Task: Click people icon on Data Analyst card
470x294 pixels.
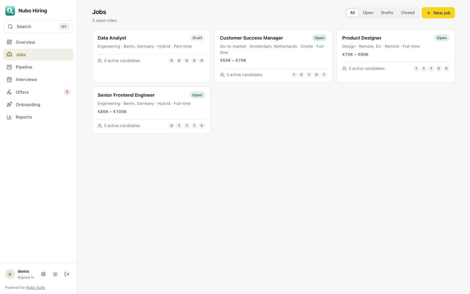Action: (100, 61)
